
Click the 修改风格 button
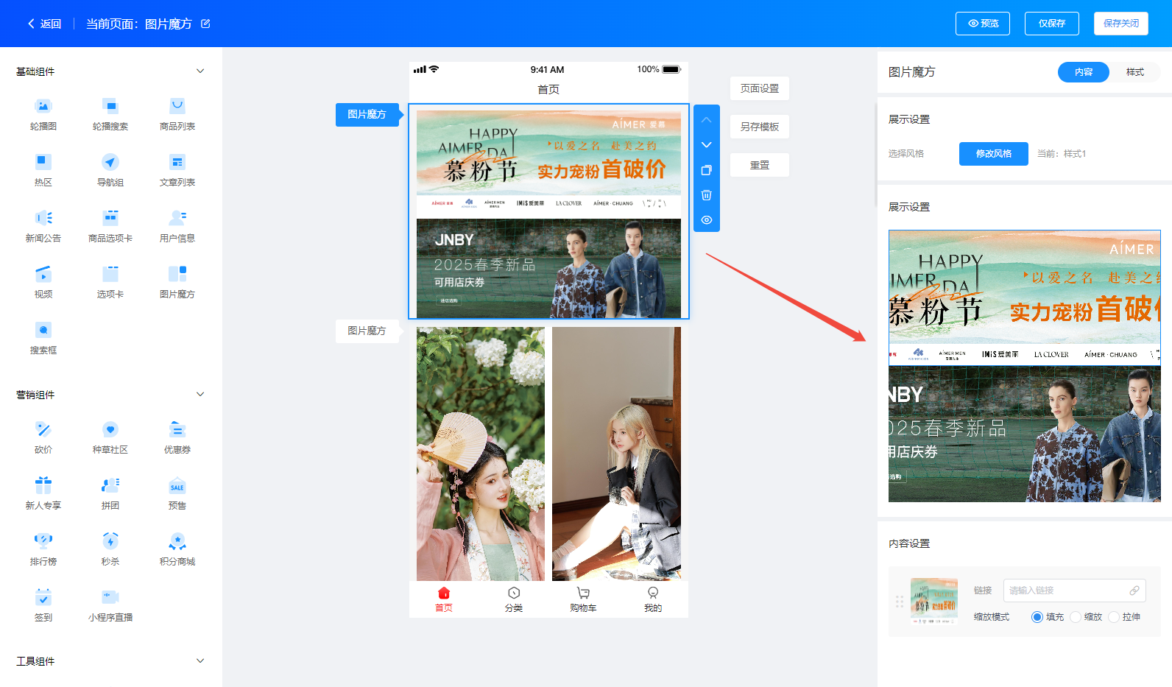[x=993, y=154]
